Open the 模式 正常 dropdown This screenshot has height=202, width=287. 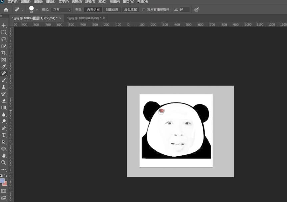tap(61, 10)
